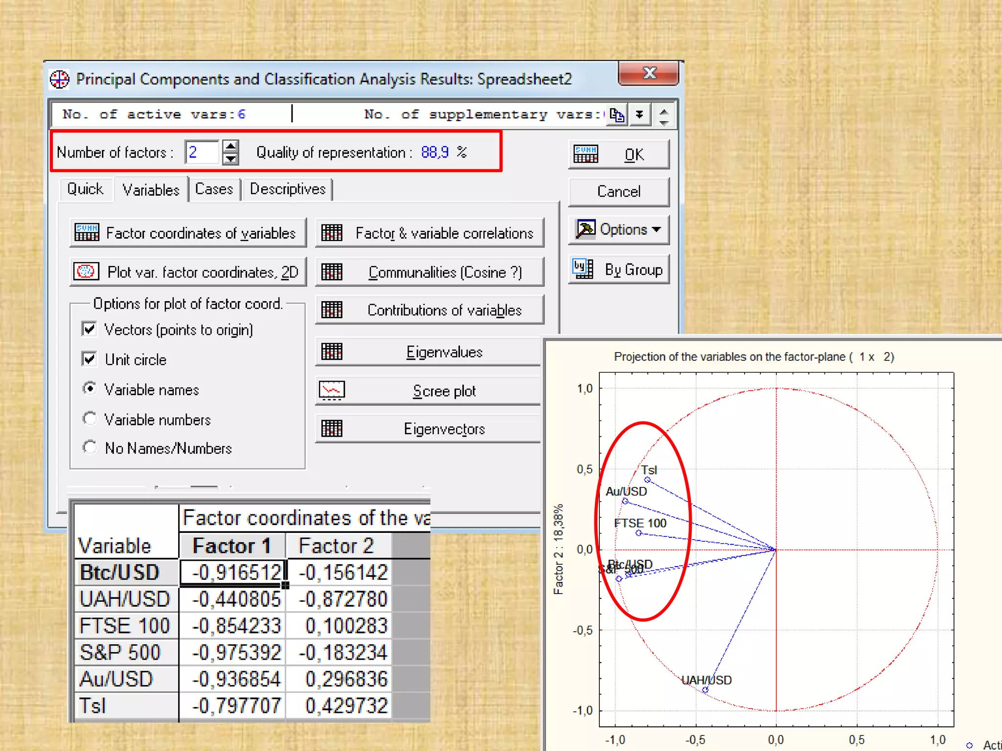Click the Scree plot chart icon

point(332,390)
